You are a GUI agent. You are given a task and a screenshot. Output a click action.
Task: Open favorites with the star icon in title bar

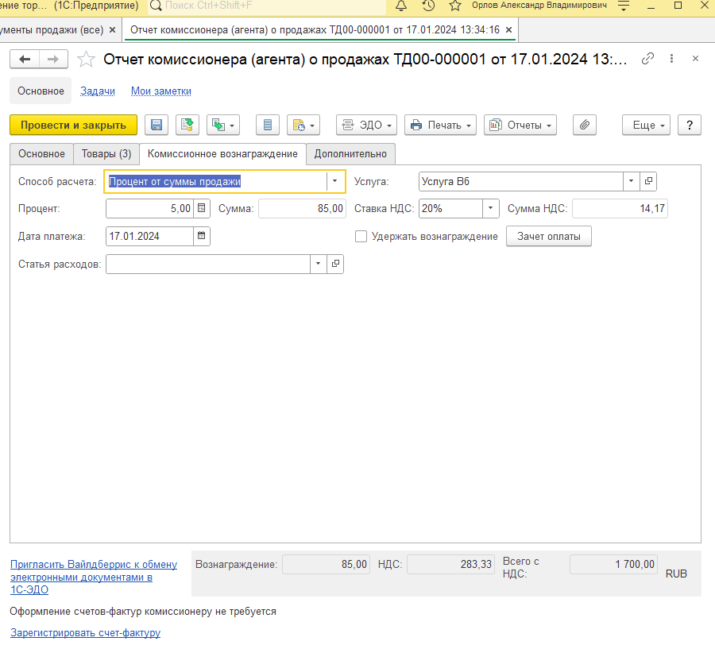point(455,6)
